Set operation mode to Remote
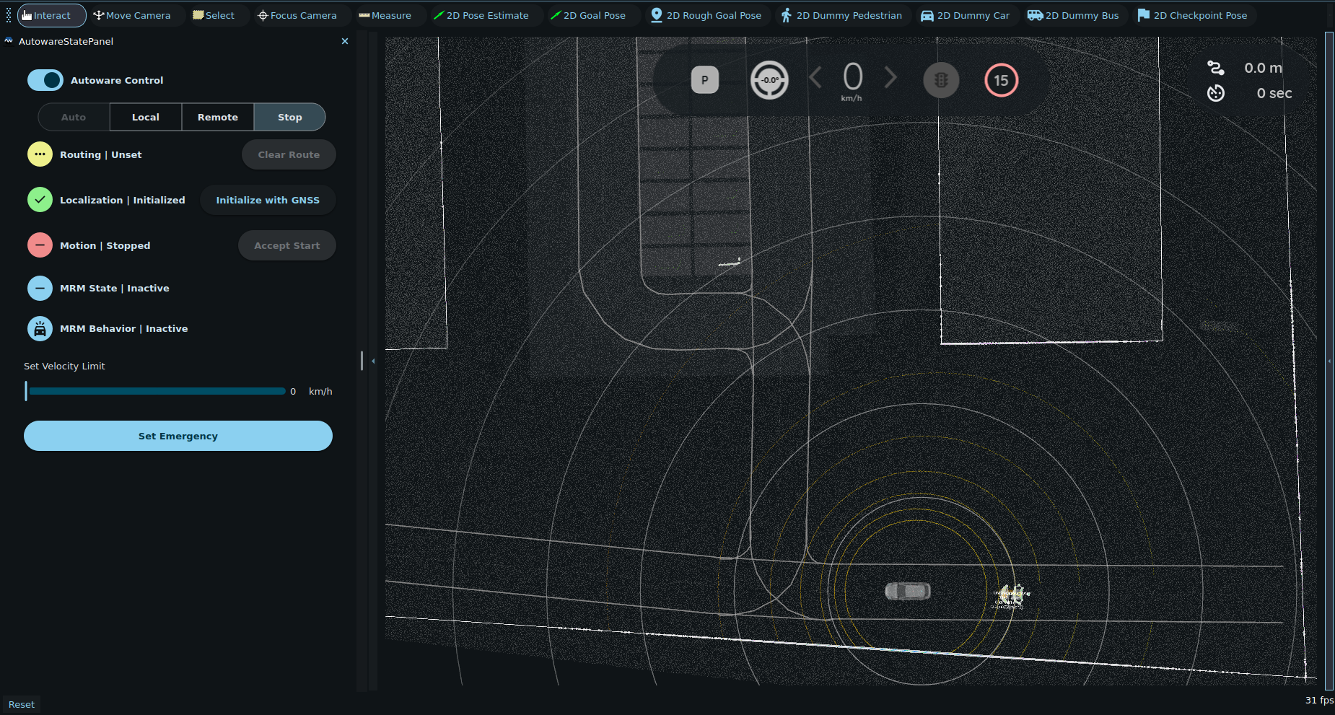Viewport: 1335px width, 715px height. (218, 117)
